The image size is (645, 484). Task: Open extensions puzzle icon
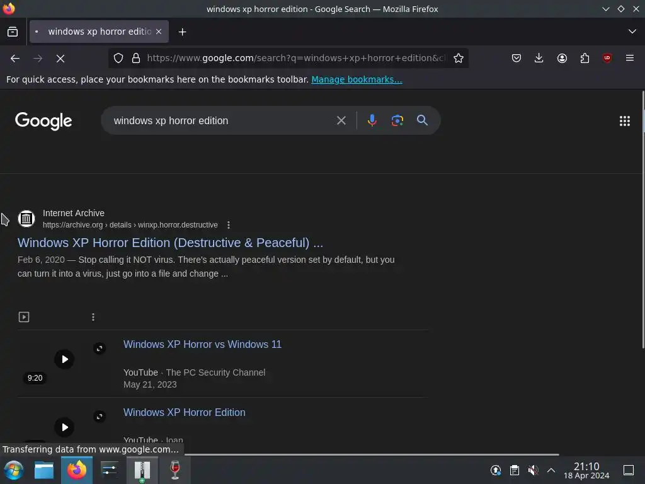[585, 58]
